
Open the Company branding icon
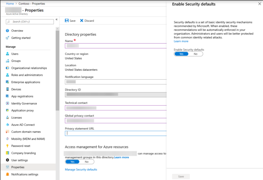[8, 153]
